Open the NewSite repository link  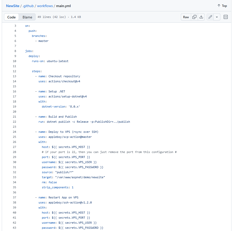12,6
